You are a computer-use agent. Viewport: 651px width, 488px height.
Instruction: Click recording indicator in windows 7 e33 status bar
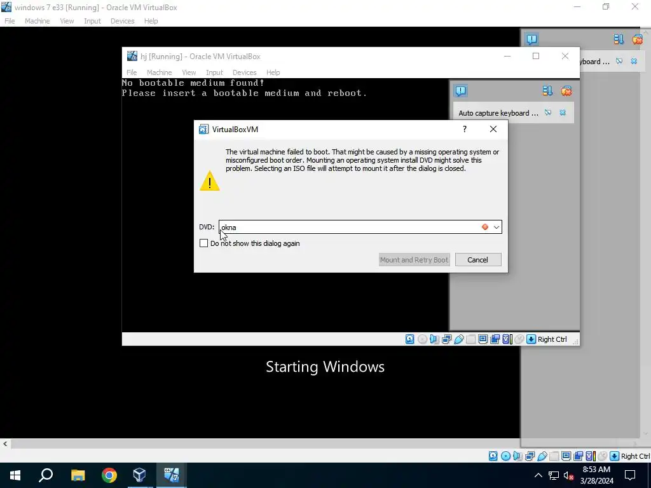point(578,456)
